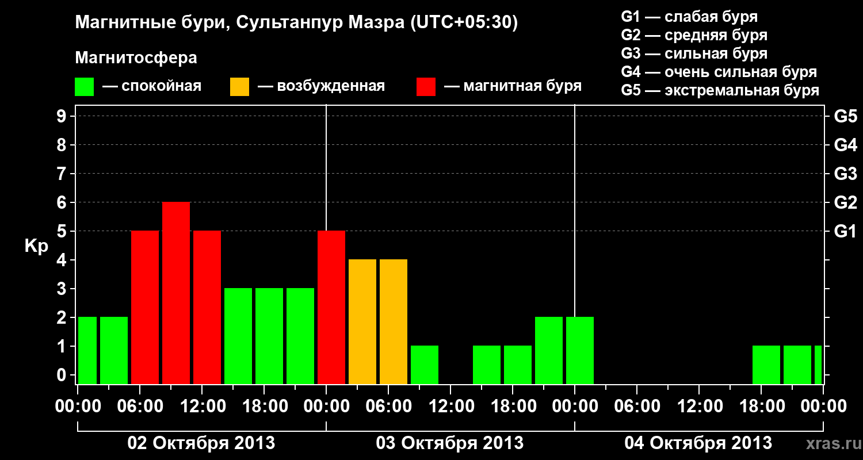
Task: Click the '18:00' time label above 03 Октября
Action: [513, 406]
